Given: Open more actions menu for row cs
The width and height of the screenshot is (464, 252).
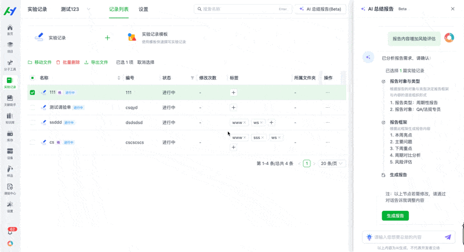Looking at the screenshot, I should 328,143.
